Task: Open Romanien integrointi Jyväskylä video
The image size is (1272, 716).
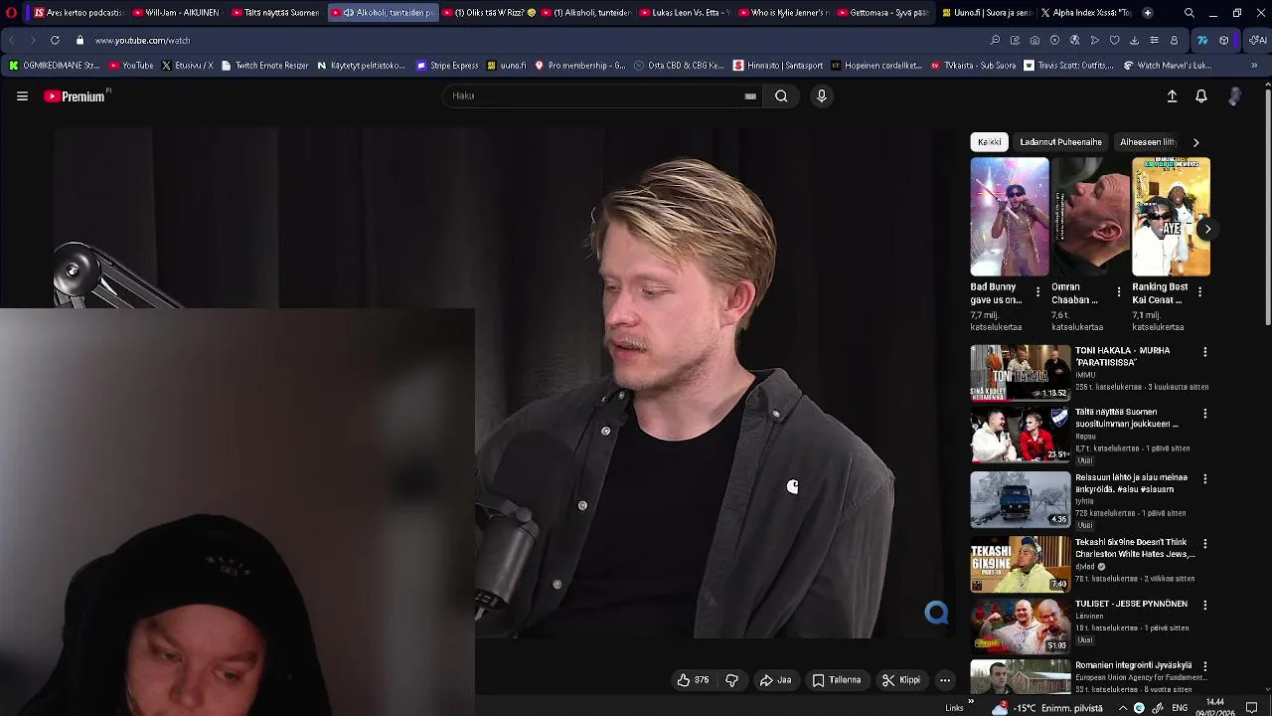Action: 1133,665
